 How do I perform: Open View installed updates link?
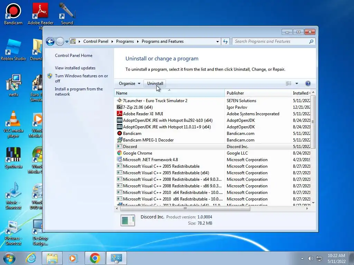(75, 68)
